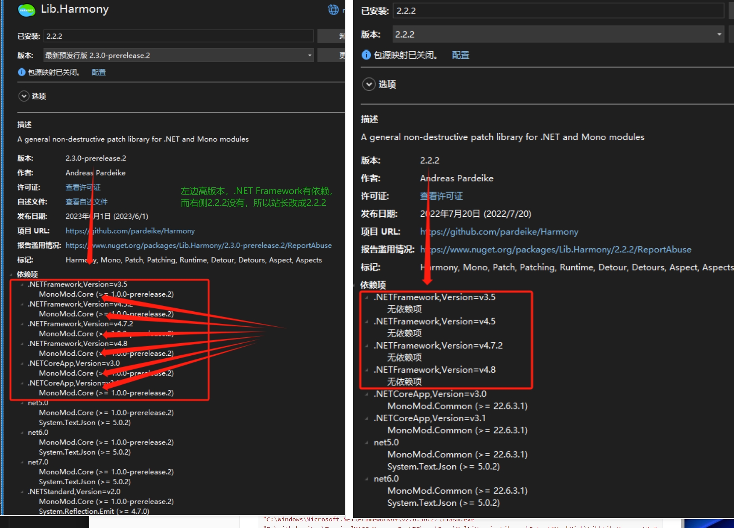Select MonoMod.Common under right .NETCoreApp v3.0
The width and height of the screenshot is (734, 528).
point(457,406)
